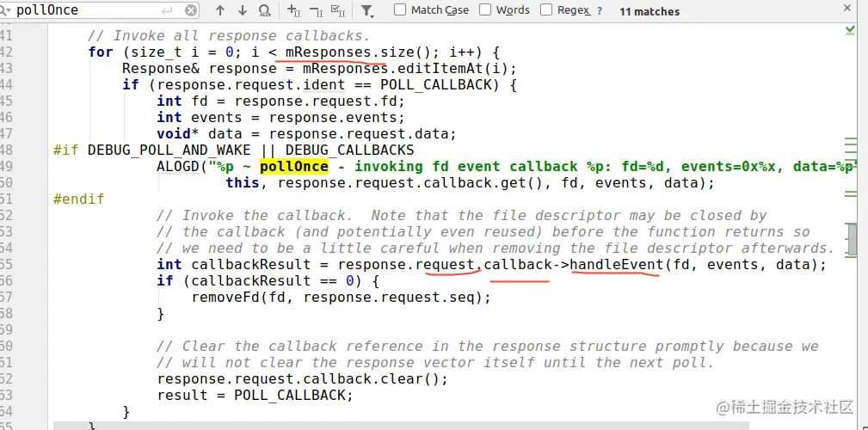Click the green inspection checkmark indicator
Viewport: 868px width, 430px height.
(850, 31)
